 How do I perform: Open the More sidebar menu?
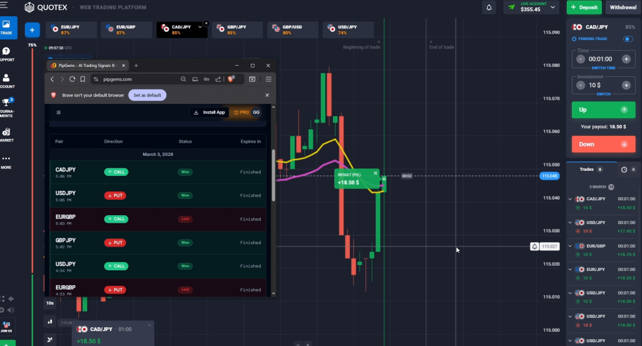(6, 162)
